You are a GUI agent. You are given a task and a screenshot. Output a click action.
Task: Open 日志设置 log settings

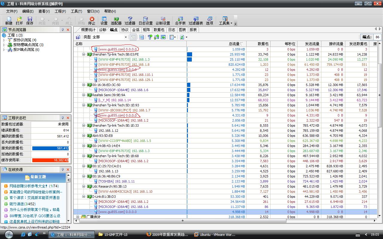click(145, 21)
